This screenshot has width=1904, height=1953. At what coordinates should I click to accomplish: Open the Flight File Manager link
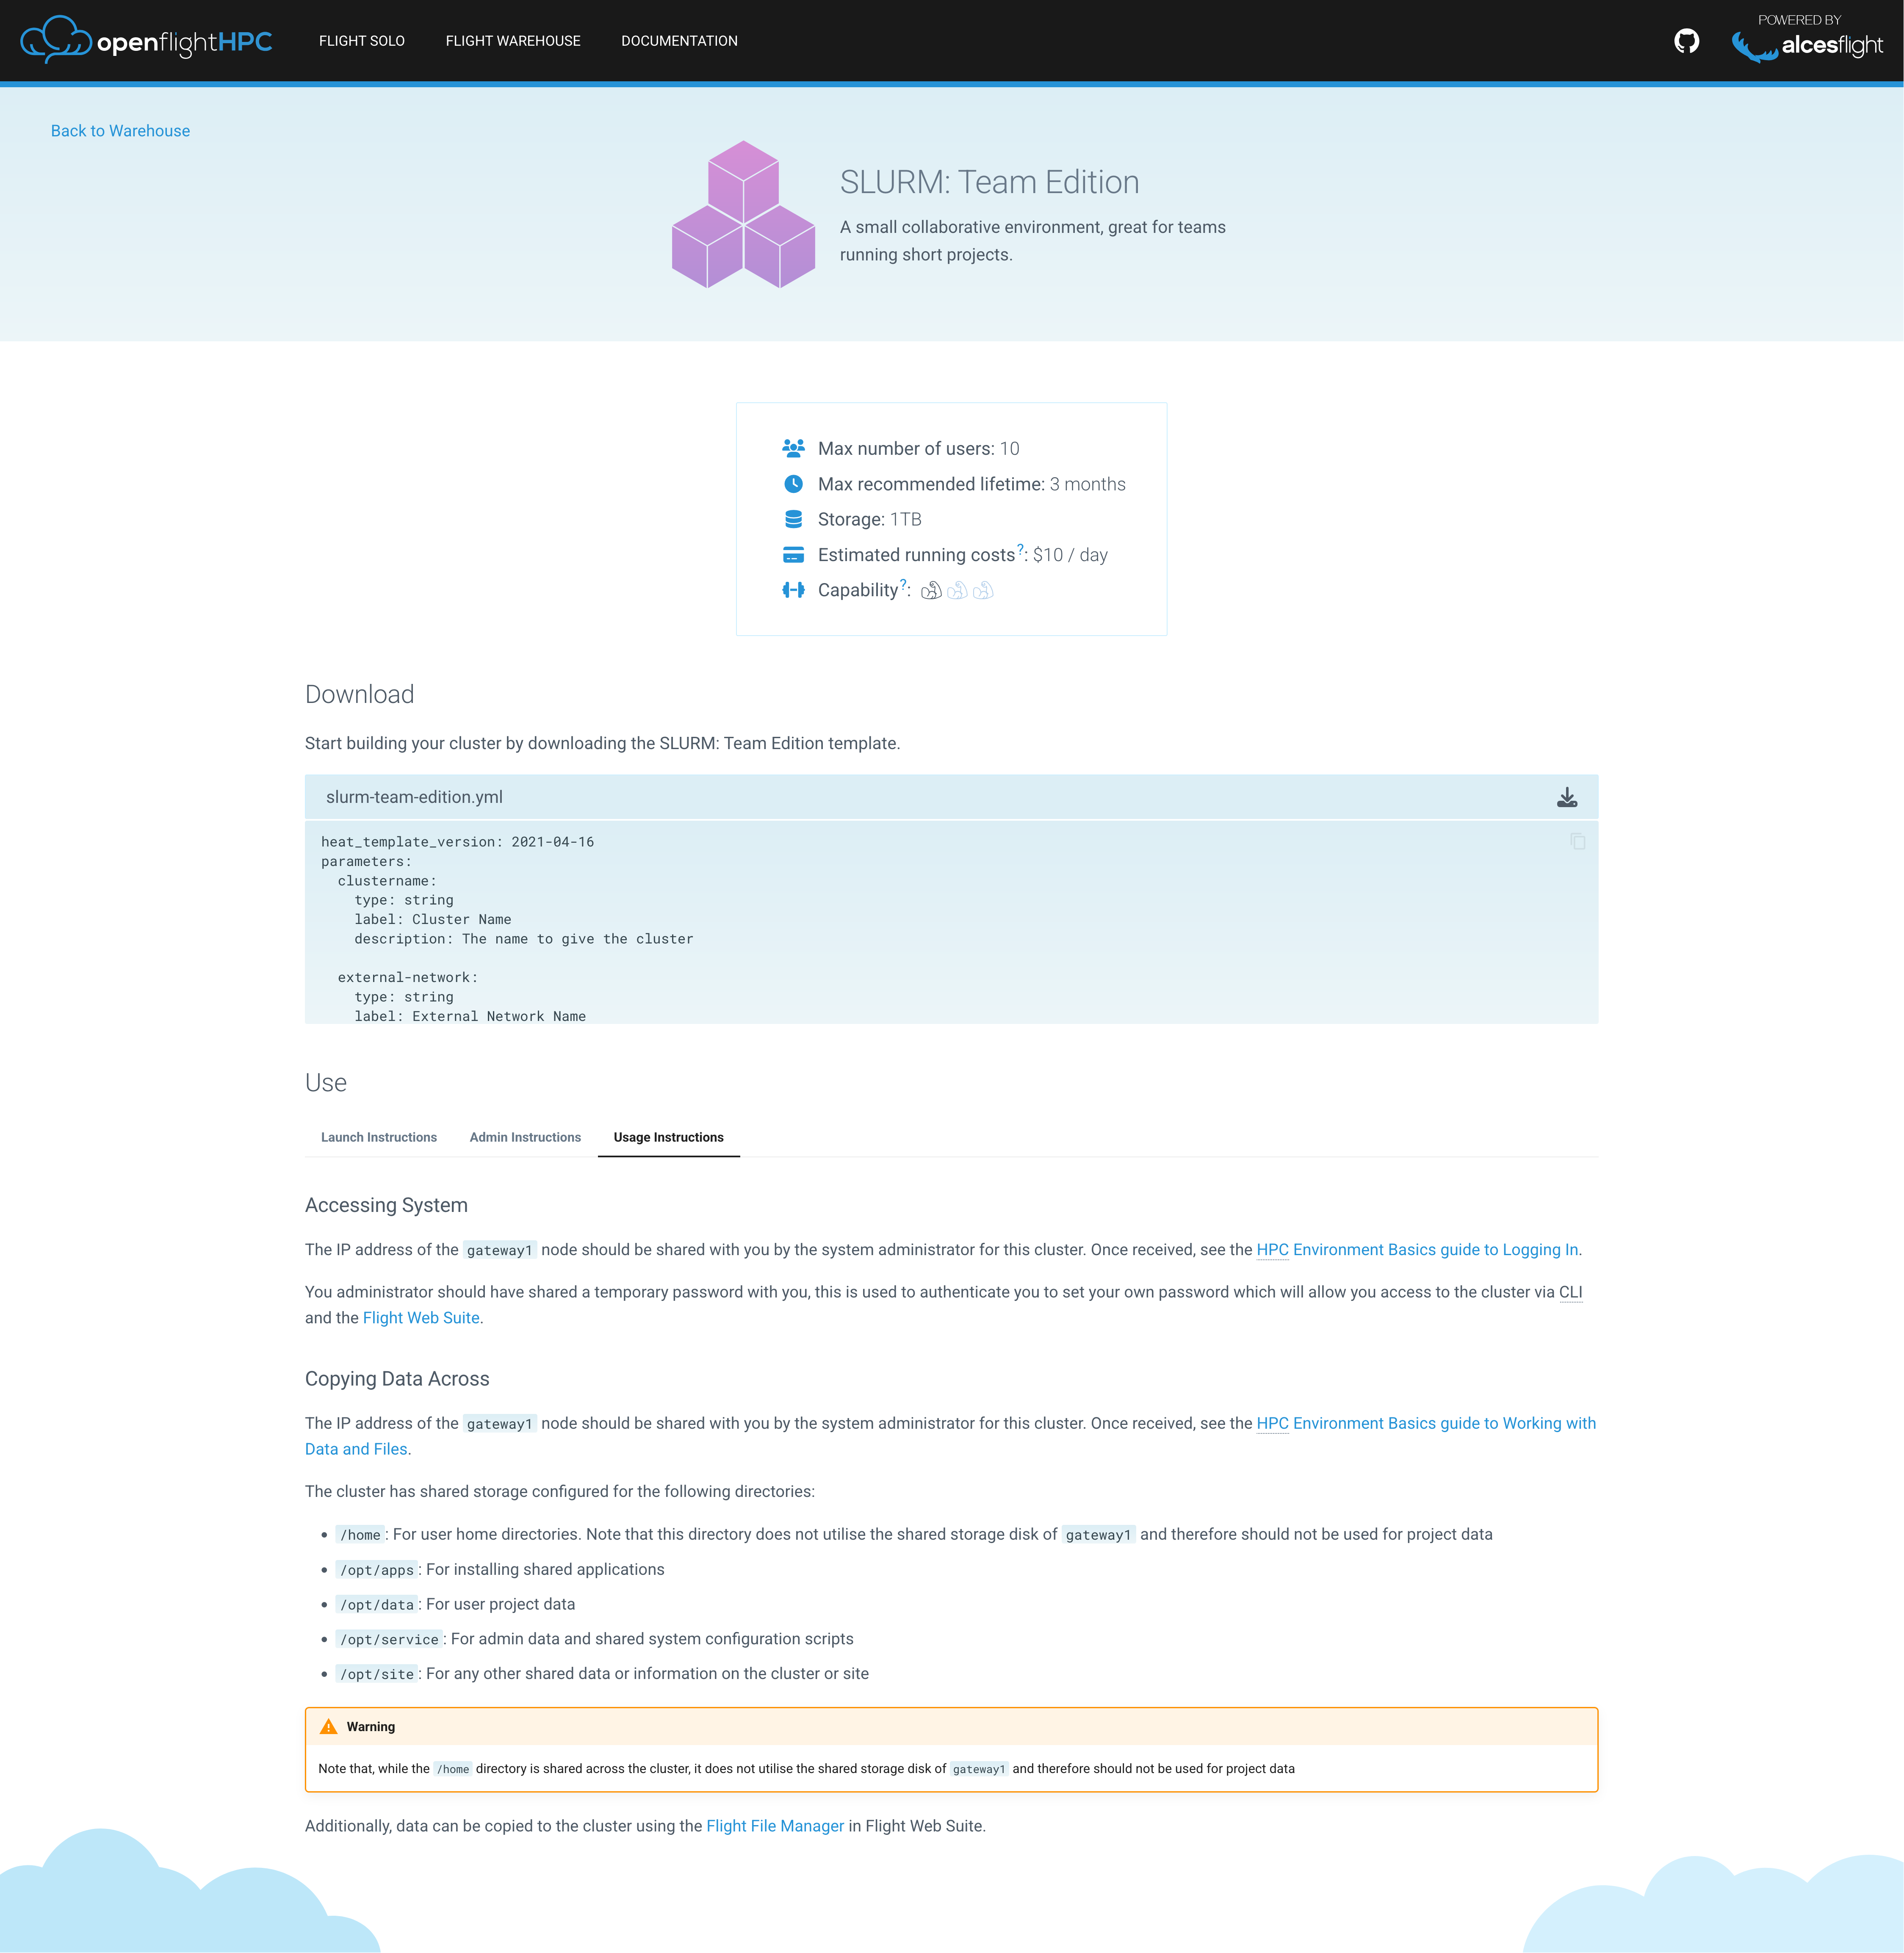coord(775,1826)
